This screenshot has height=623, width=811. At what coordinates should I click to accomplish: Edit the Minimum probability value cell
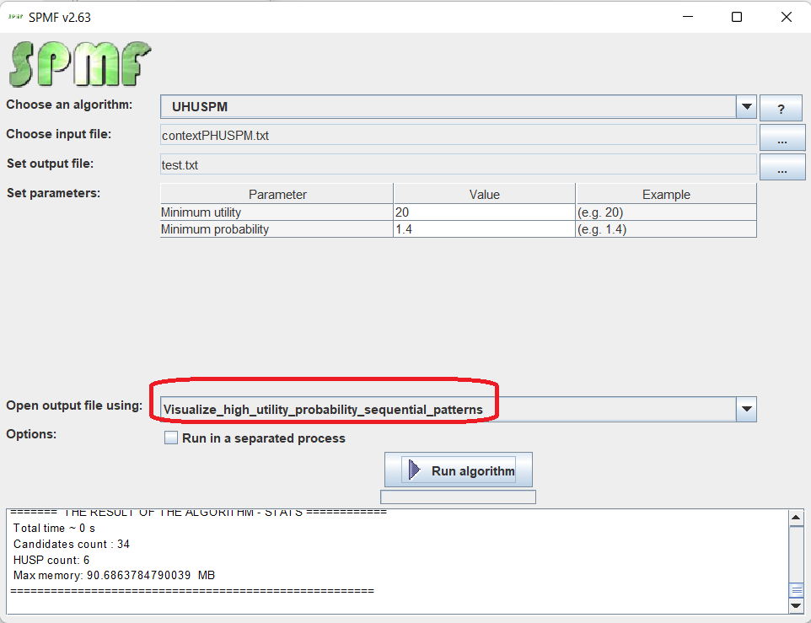[x=484, y=229]
